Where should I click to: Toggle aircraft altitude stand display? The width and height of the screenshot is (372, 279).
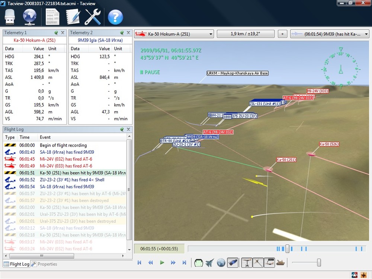tap(247, 263)
